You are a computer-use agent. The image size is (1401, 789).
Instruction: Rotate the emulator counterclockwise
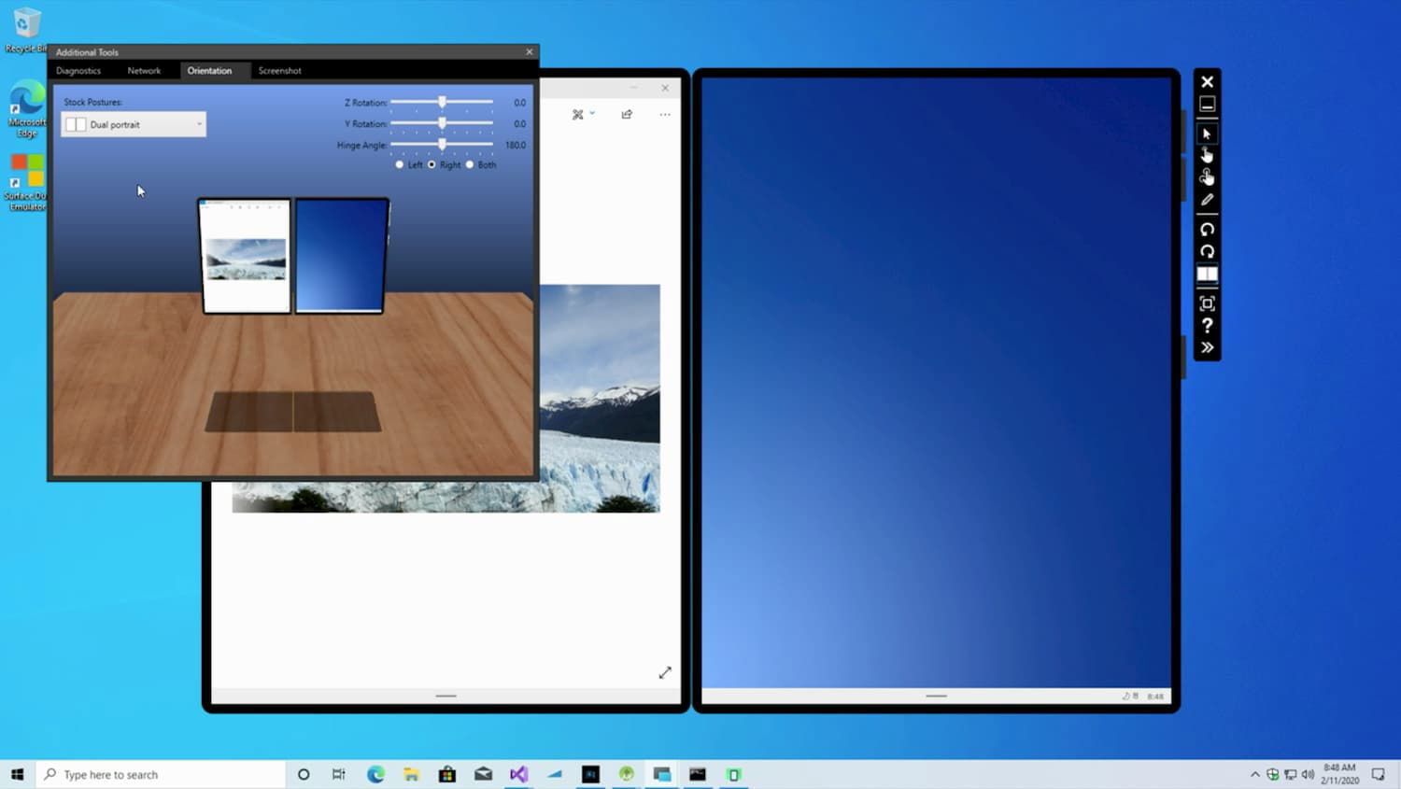(x=1207, y=230)
